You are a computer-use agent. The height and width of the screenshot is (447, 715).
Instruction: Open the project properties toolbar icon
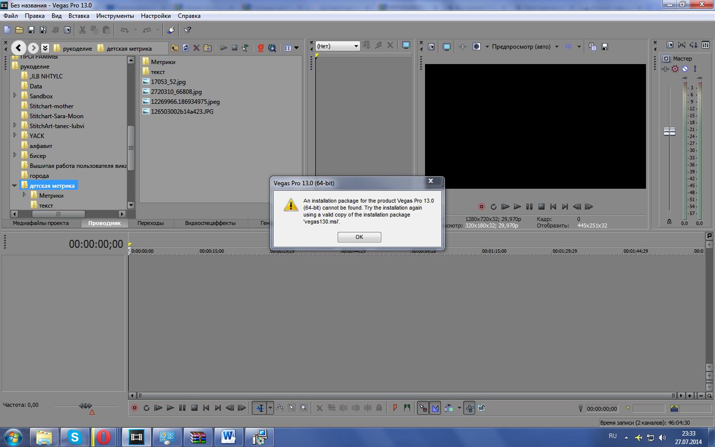click(x=67, y=30)
